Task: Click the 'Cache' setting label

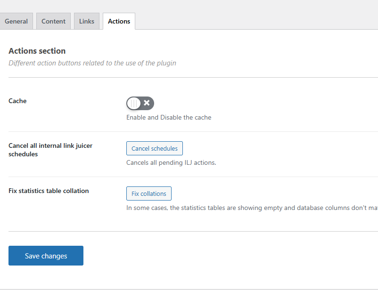Action: click(x=17, y=101)
